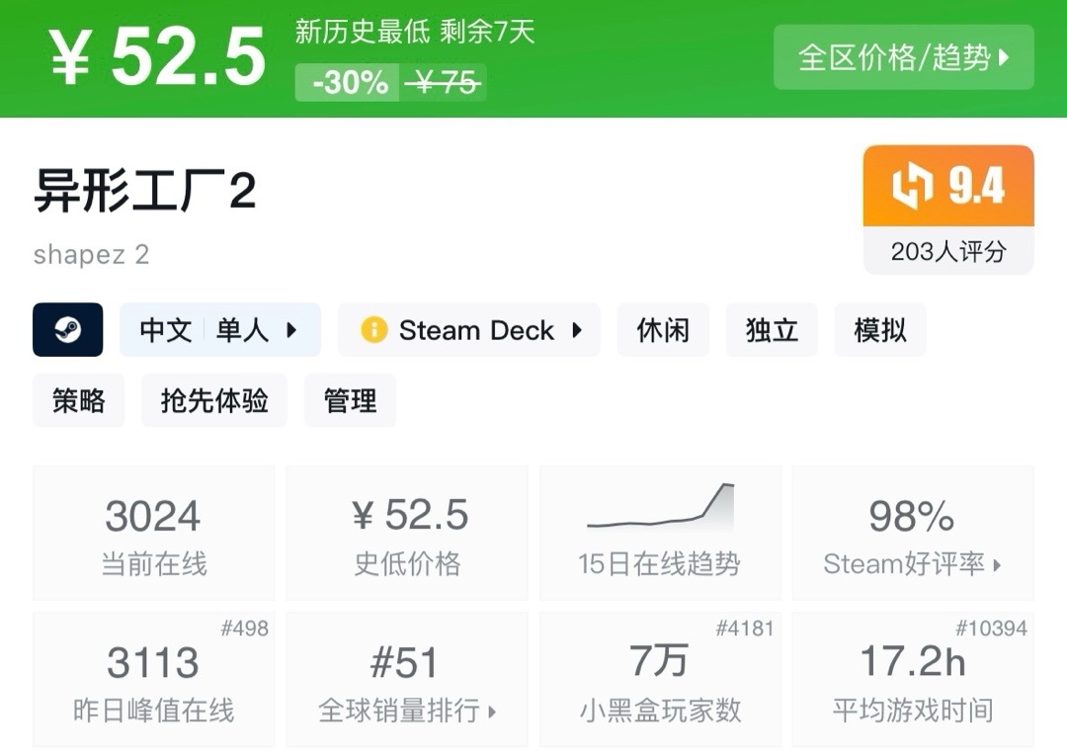Open the 全球销量排行 ranking
The height and width of the screenshot is (755, 1067).
click(x=407, y=710)
